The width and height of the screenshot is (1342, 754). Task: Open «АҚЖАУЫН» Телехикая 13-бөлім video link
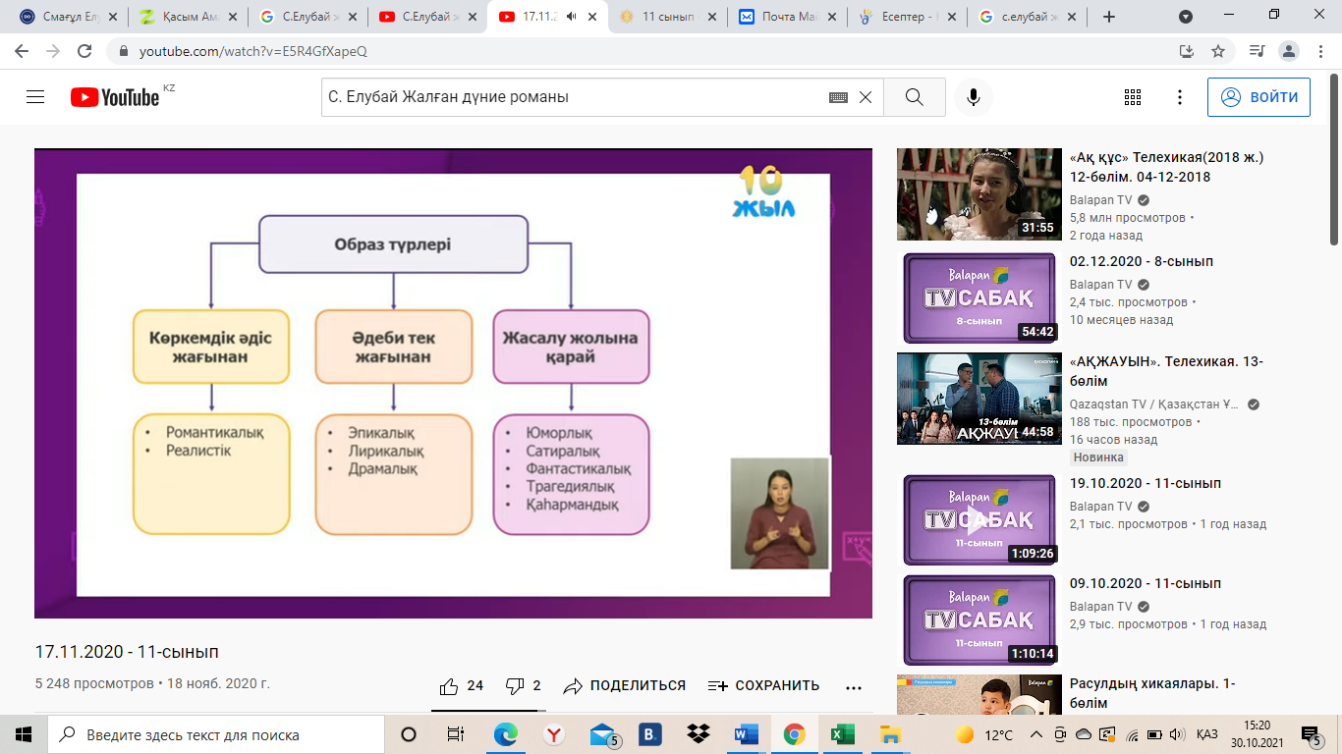(1166, 371)
